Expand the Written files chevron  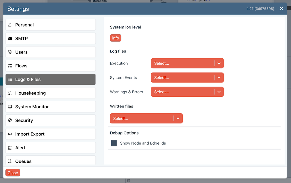pos(178,119)
